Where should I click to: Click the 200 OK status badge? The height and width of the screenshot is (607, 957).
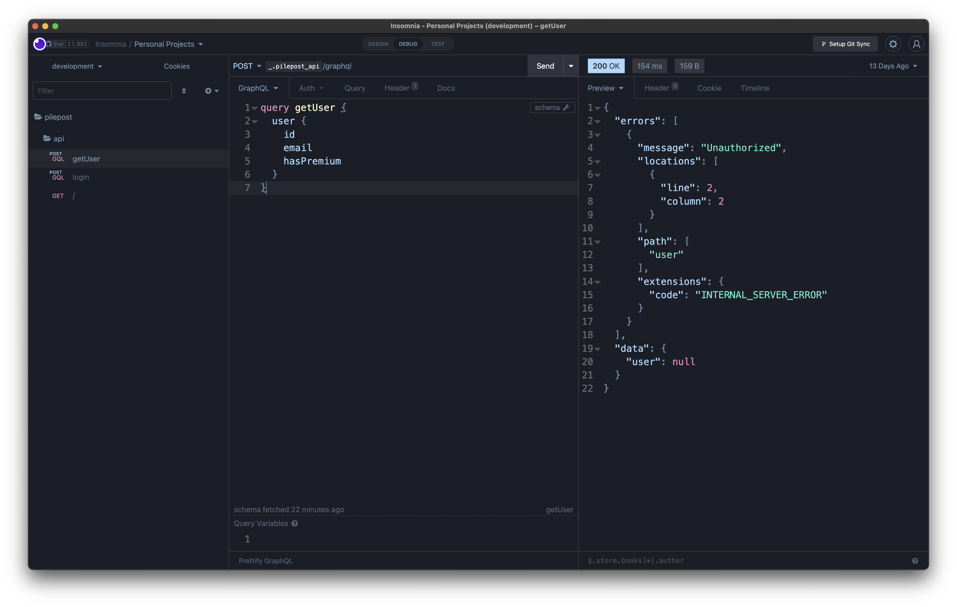click(606, 66)
